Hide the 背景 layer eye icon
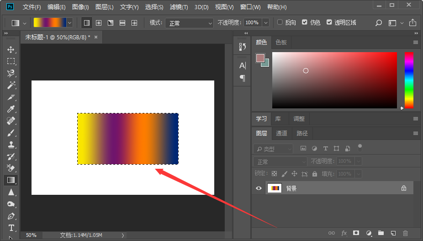Image resolution: width=423 pixels, height=241 pixels. (259, 188)
